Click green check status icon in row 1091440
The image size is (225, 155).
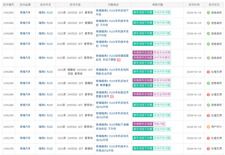(x=208, y=105)
